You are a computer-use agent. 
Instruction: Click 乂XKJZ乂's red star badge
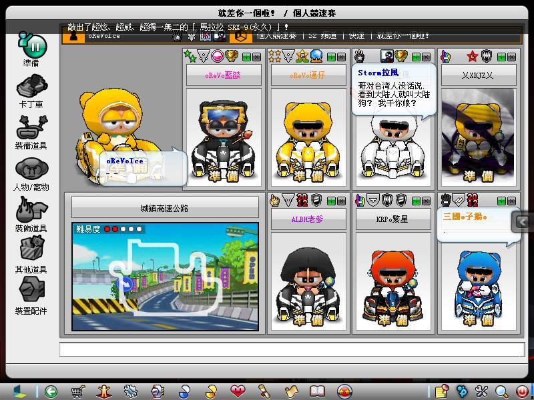pyautogui.click(x=472, y=57)
